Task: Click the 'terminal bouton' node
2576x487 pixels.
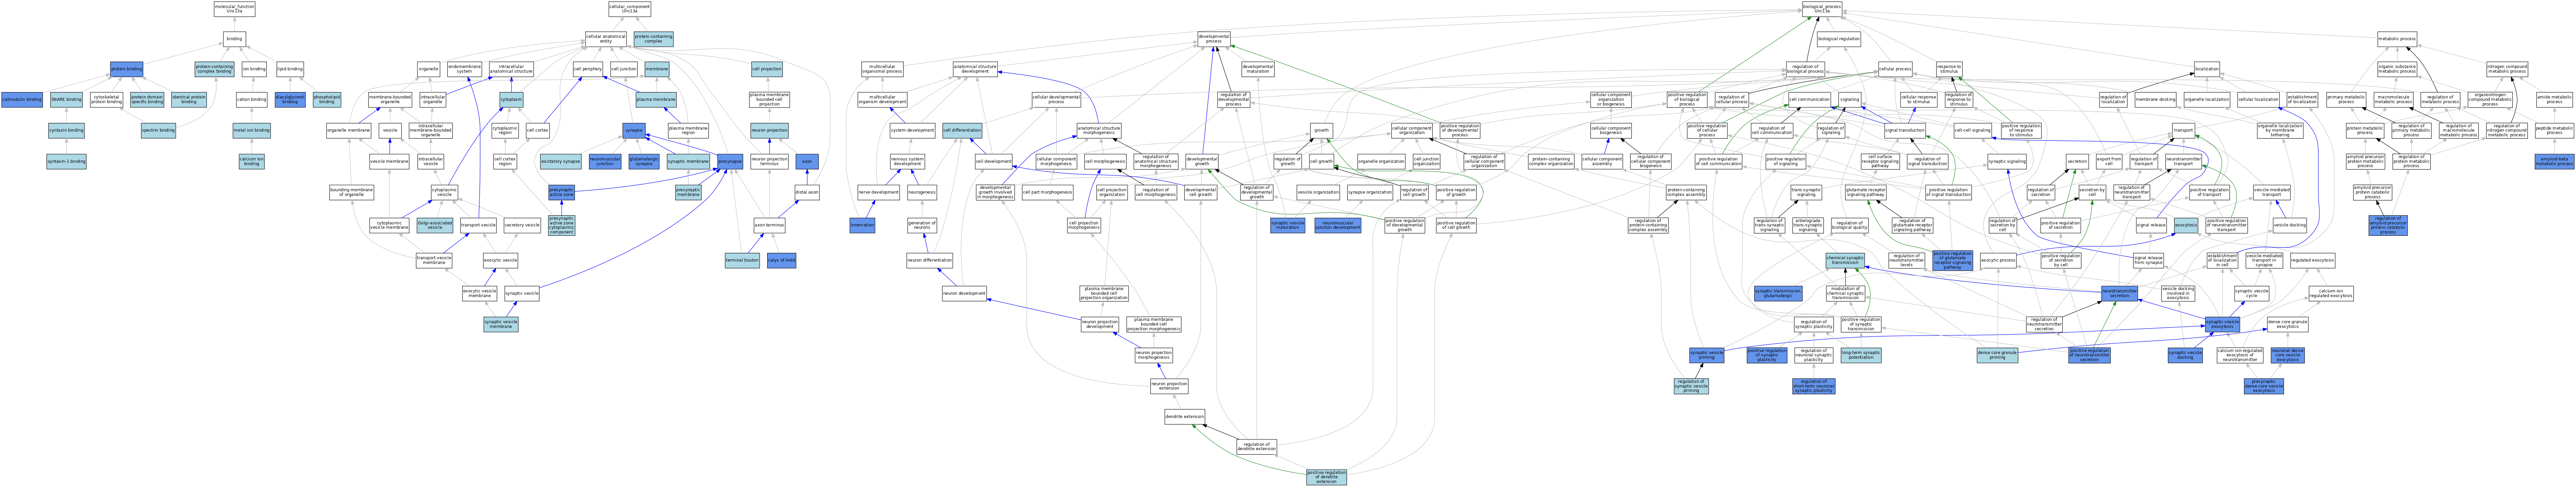Action: 742,261
